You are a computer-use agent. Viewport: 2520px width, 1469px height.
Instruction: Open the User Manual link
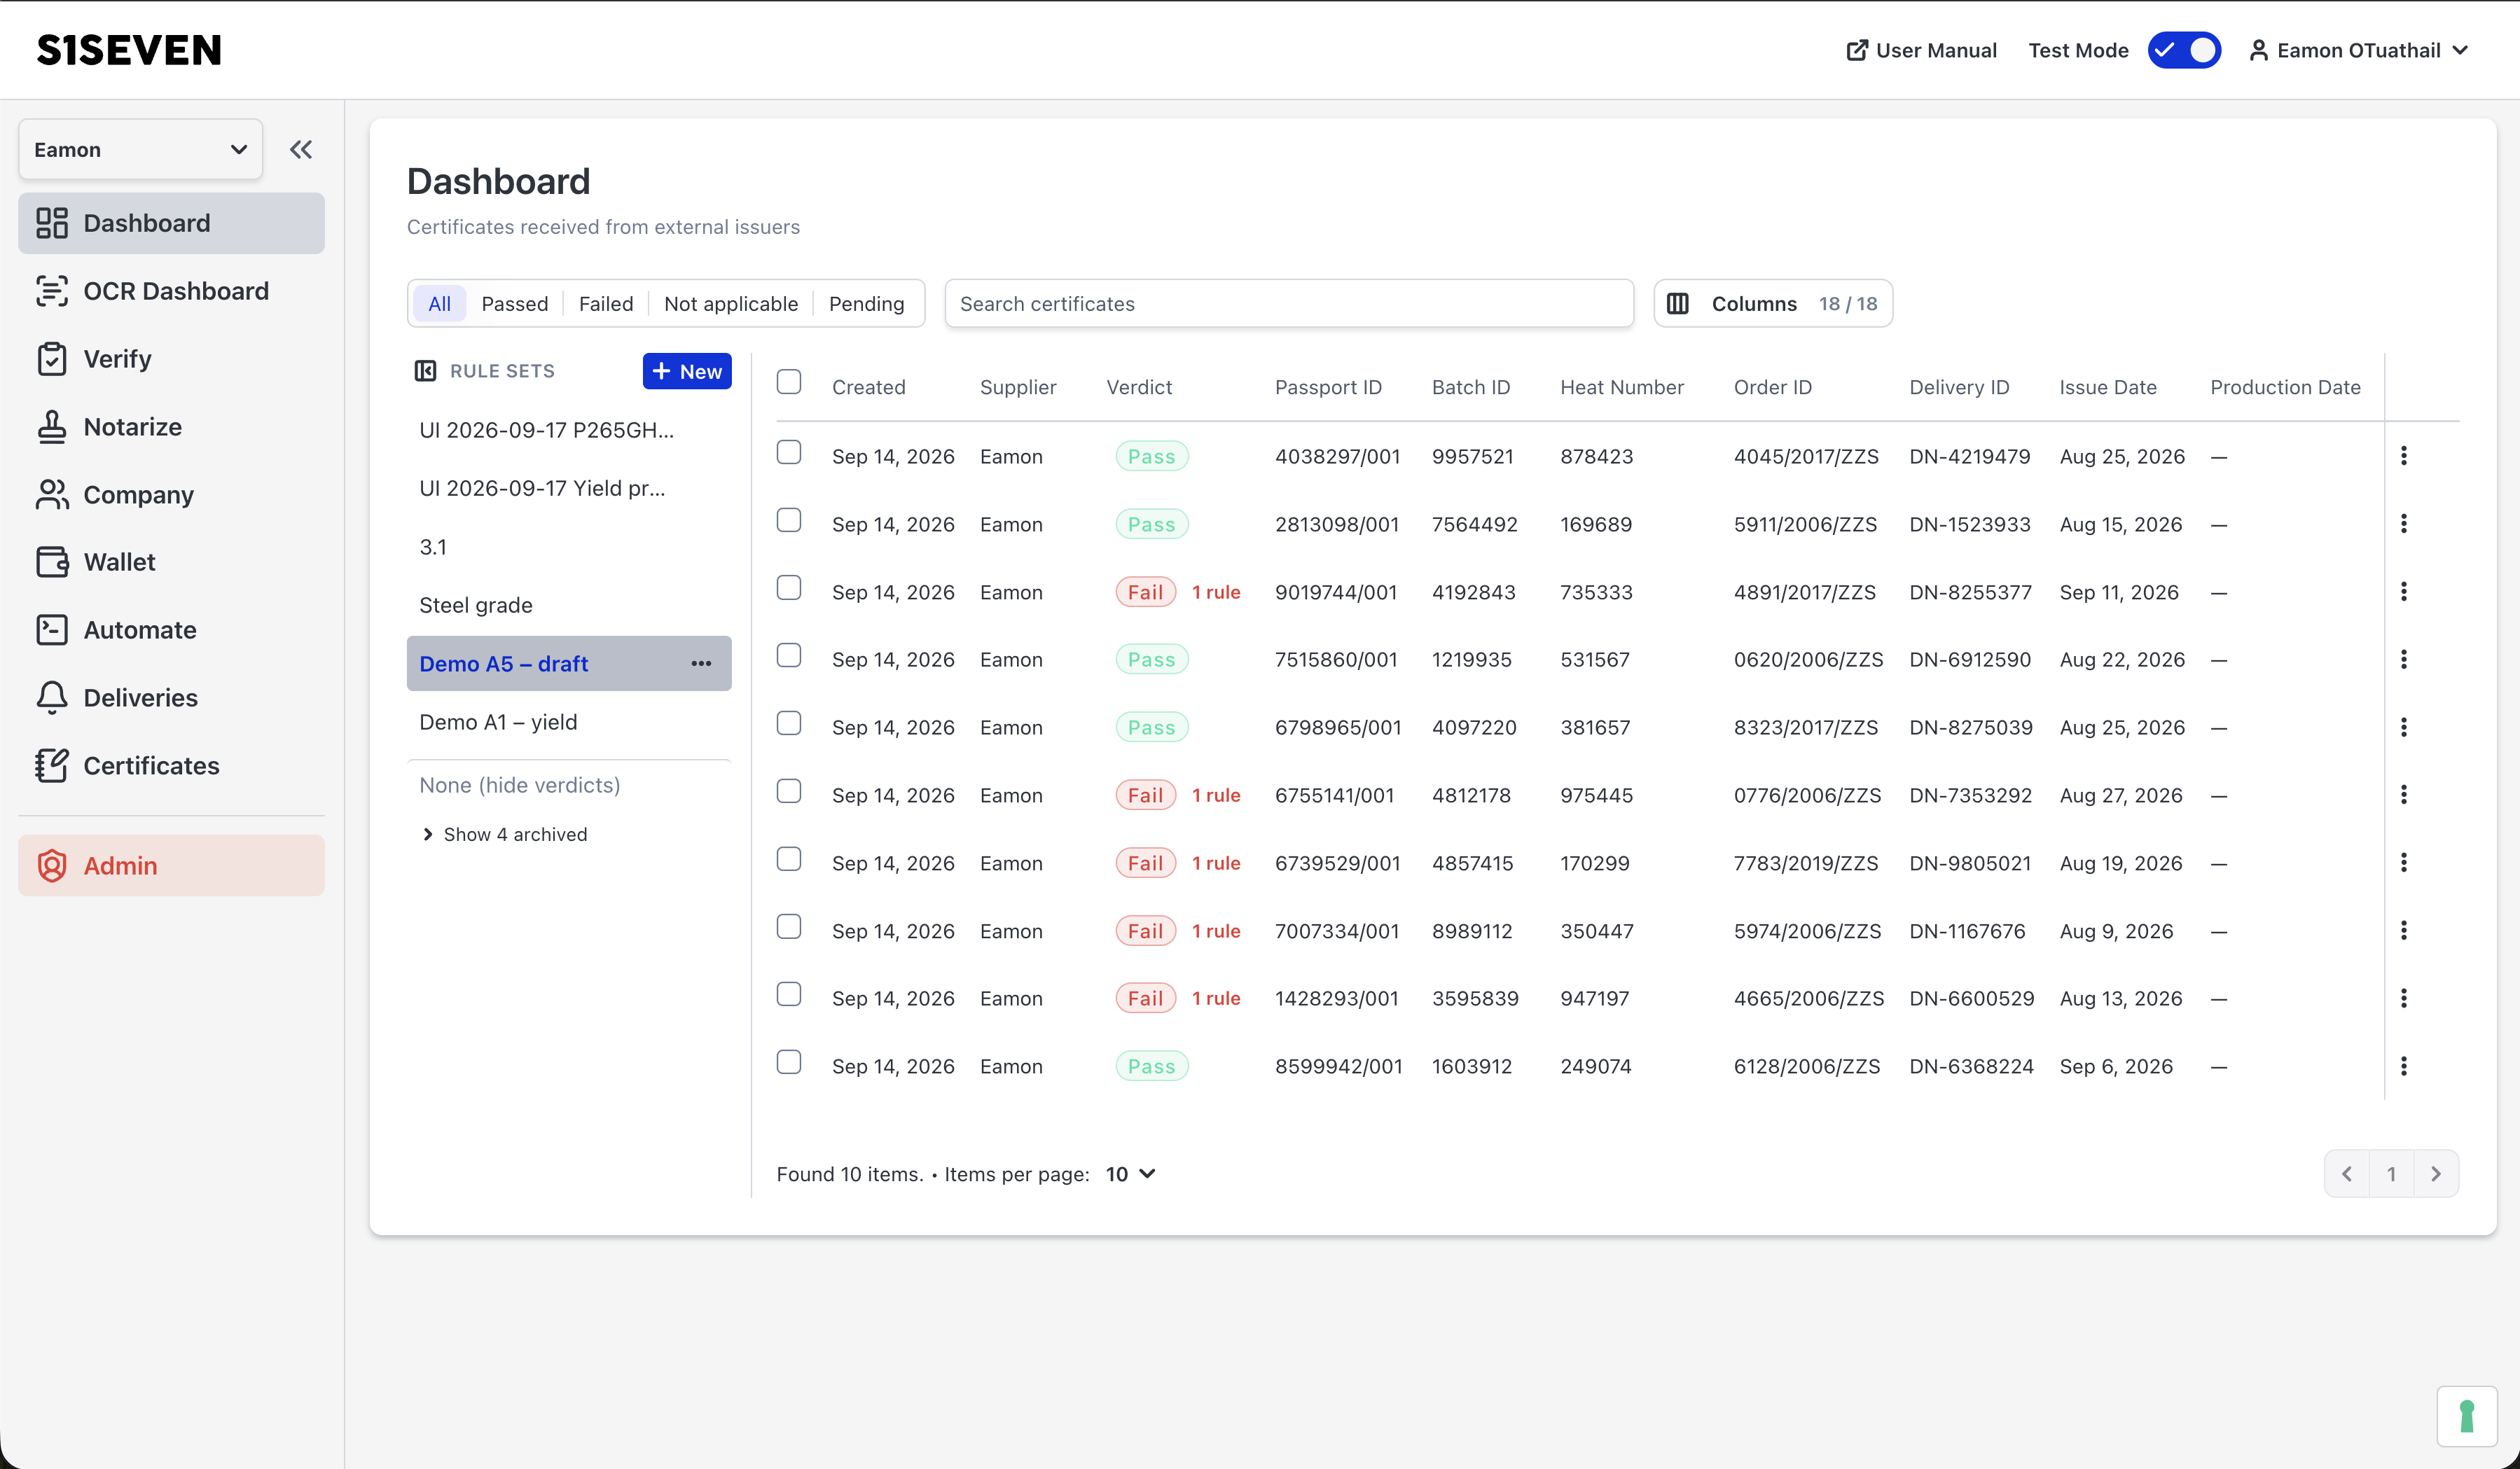click(x=1921, y=50)
